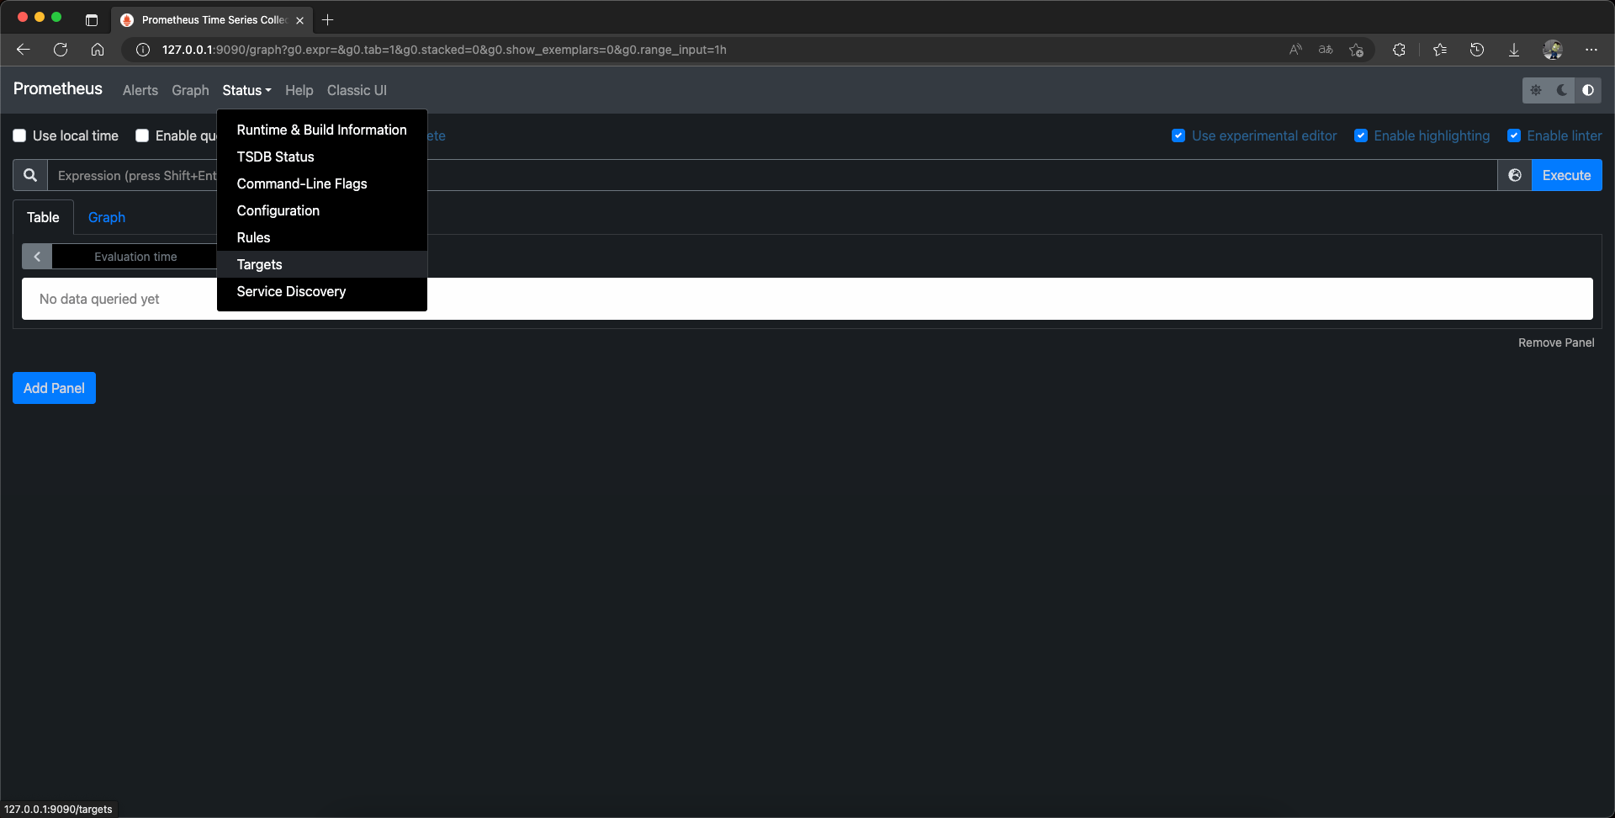Click the Evaluation time field

(x=135, y=257)
